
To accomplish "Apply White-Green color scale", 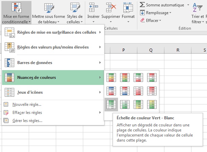I will [125, 104].
